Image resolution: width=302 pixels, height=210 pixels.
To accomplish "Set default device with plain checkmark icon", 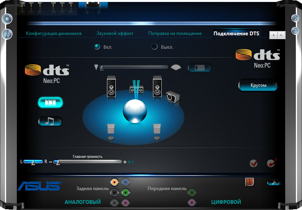I will [254, 163].
